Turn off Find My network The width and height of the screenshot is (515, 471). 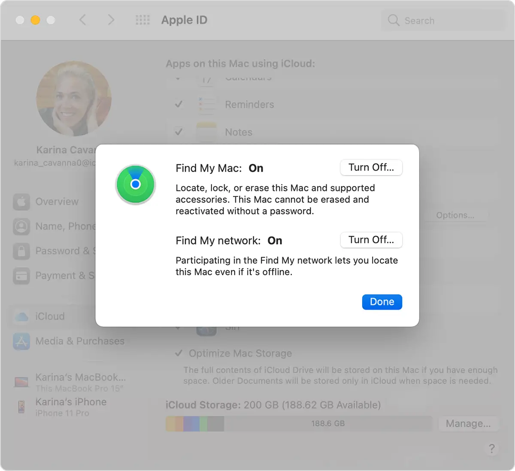371,240
